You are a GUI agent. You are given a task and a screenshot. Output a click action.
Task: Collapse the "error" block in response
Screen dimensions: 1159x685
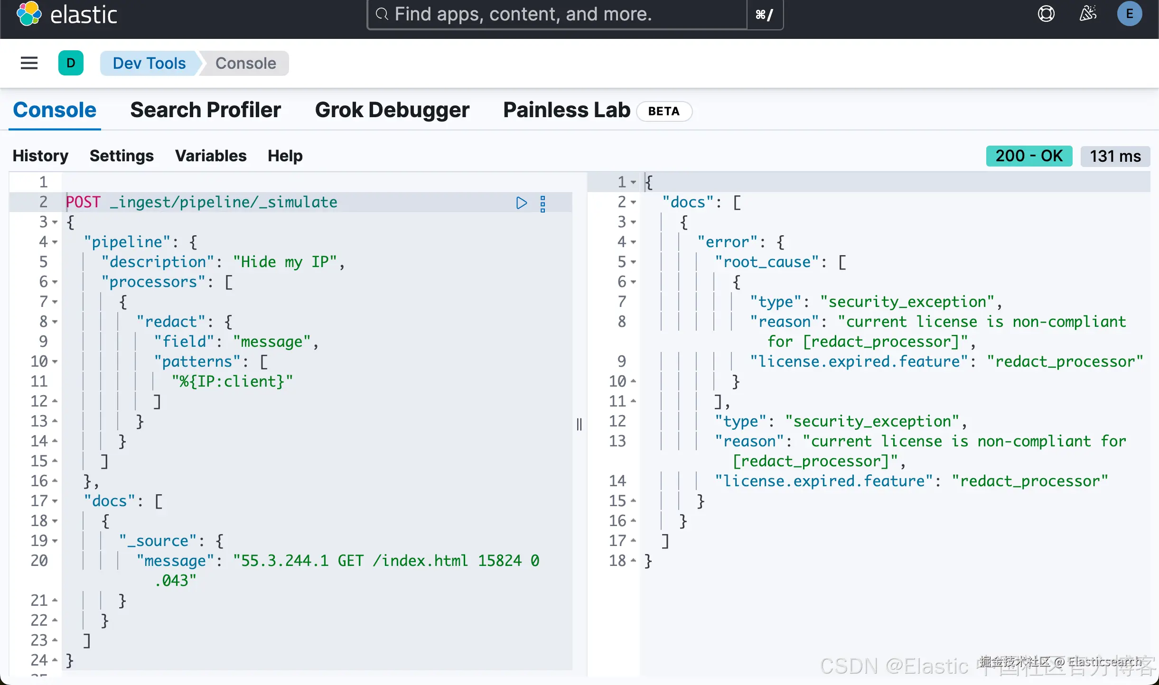tap(633, 242)
